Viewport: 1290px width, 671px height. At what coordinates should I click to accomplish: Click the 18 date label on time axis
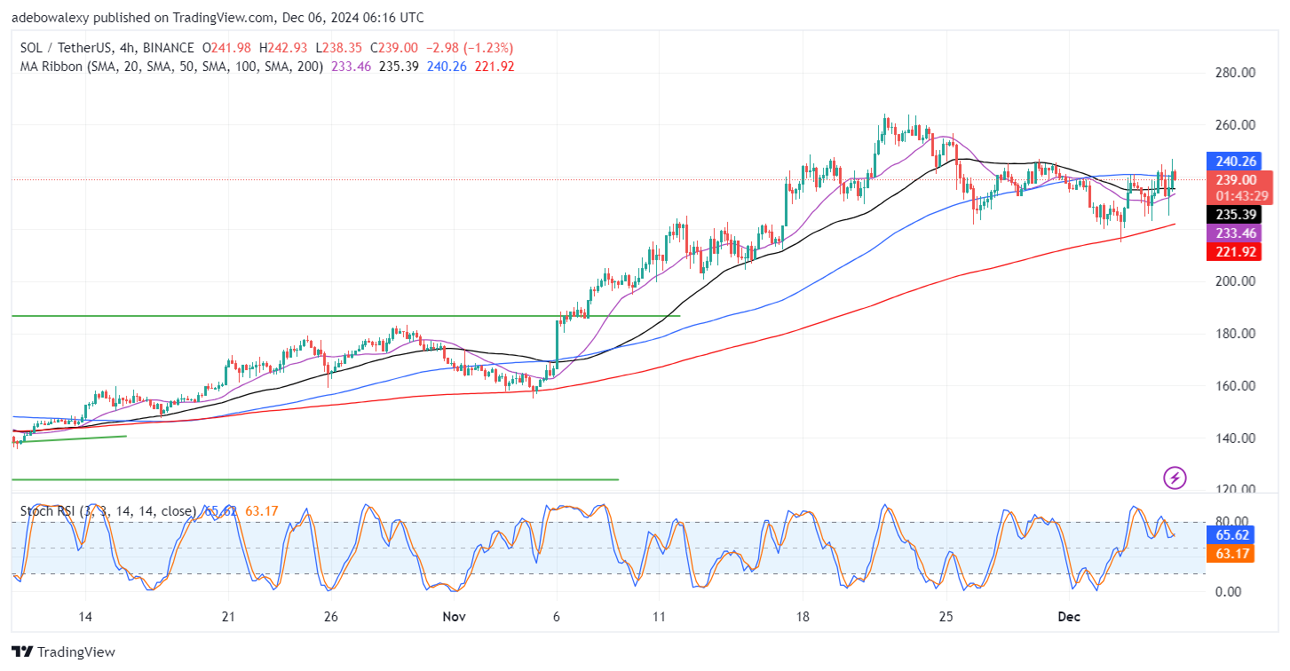(802, 617)
